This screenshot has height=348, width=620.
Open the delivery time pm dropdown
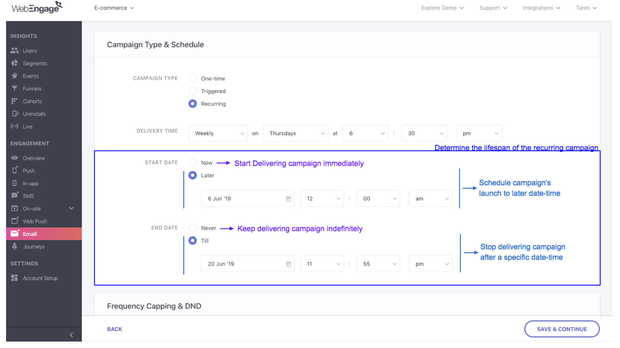click(479, 133)
